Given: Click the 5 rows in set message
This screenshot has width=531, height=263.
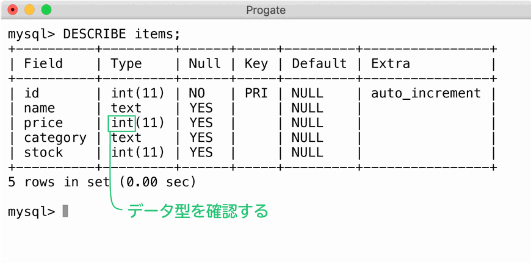Looking at the screenshot, I should pos(102,182).
